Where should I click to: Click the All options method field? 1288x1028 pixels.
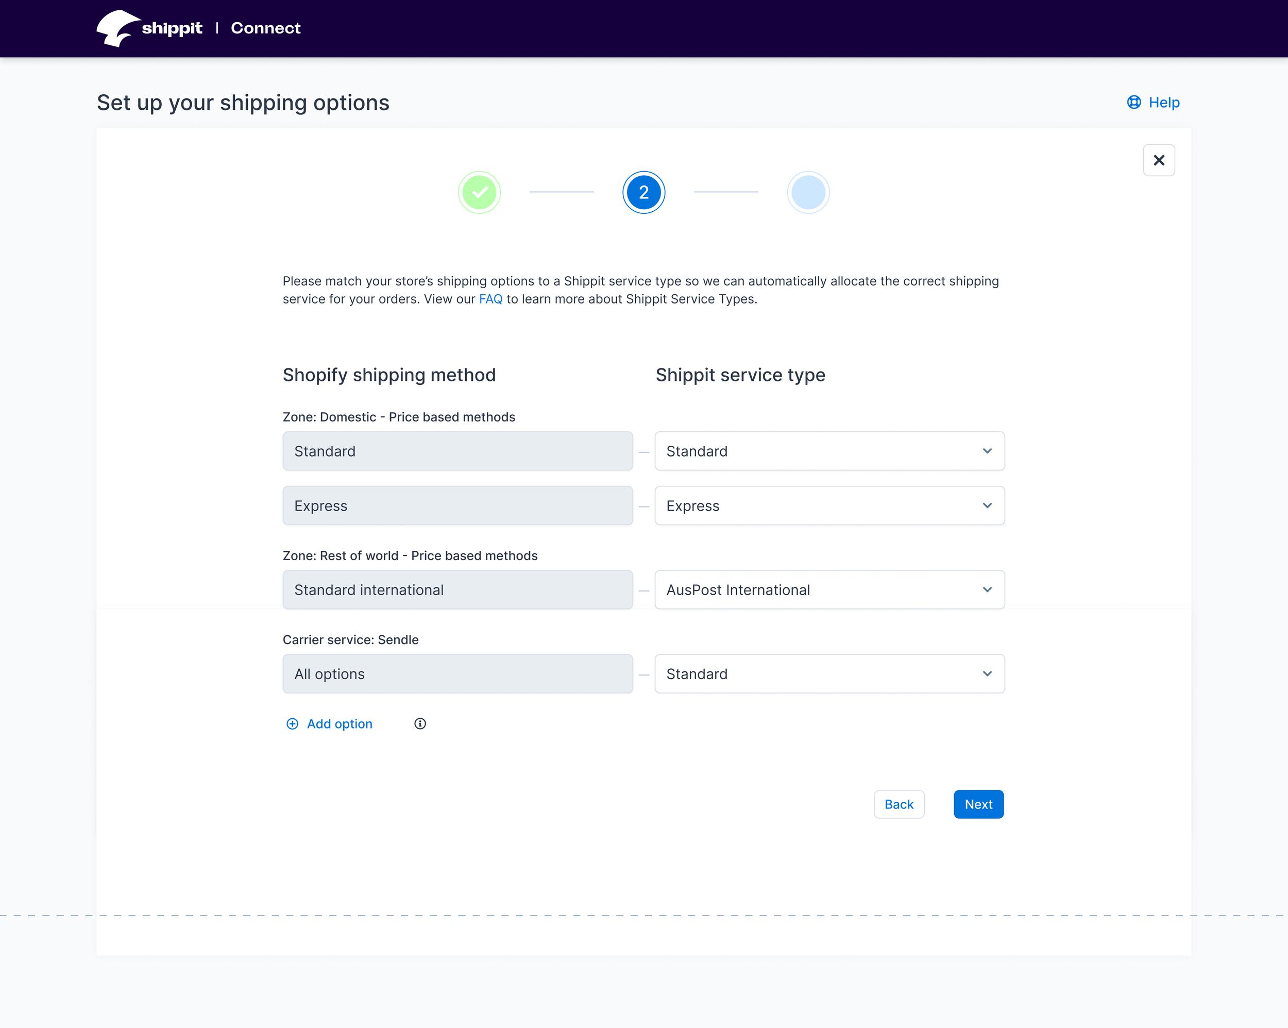457,674
